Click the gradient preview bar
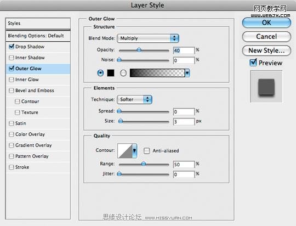The height and width of the screenshot is (226, 296). 157,73
